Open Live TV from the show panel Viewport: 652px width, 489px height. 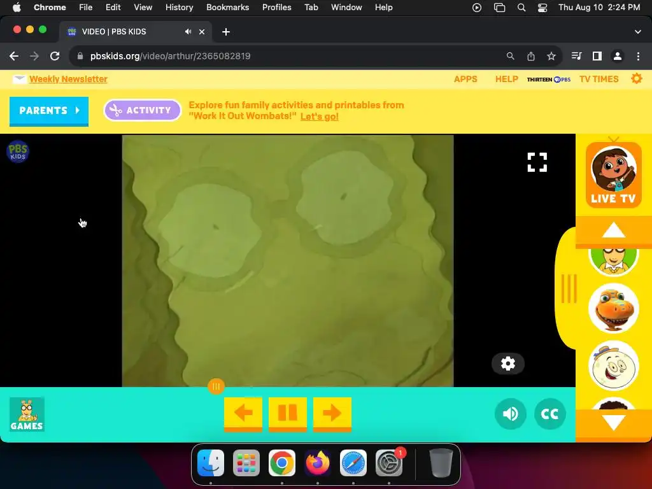click(x=613, y=175)
